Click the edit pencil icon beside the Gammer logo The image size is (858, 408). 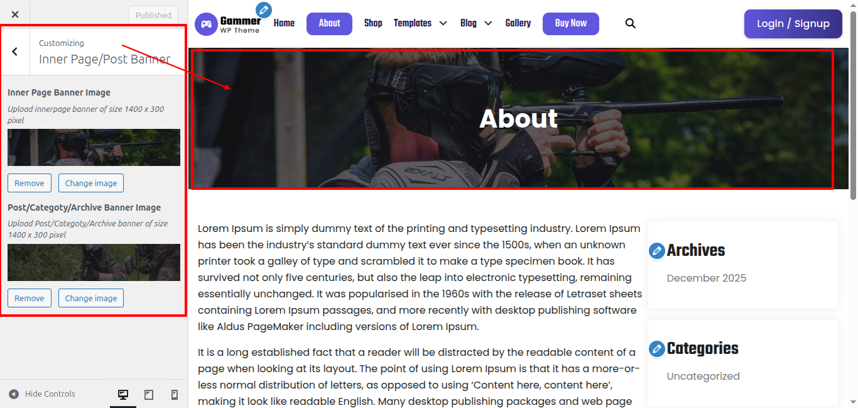[x=264, y=10]
